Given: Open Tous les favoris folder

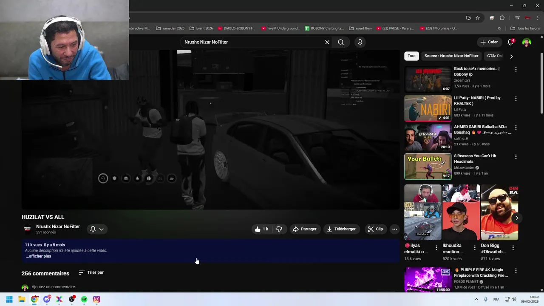Looking at the screenshot, I should [525, 28].
